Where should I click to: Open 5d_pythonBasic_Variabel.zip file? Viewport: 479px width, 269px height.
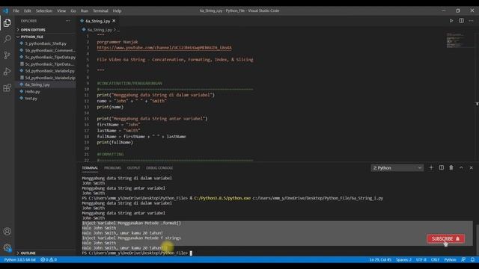[46, 78]
